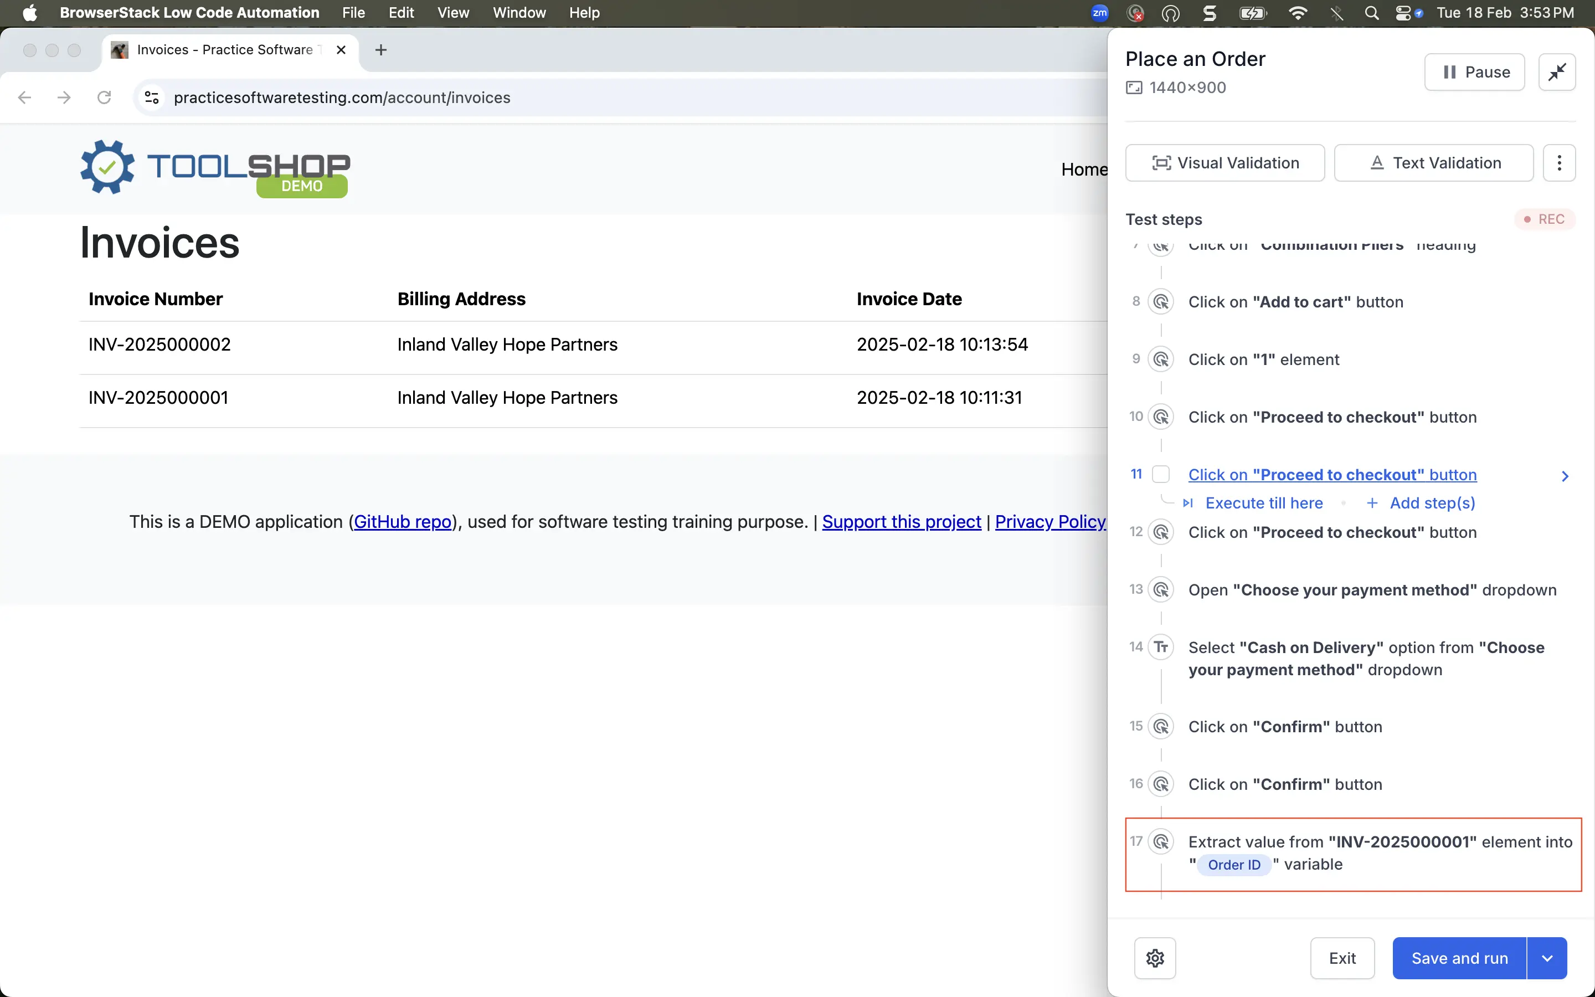Viewport: 1595px width, 997px height.
Task: Expand the Save and run dropdown arrow
Action: pyautogui.click(x=1547, y=958)
